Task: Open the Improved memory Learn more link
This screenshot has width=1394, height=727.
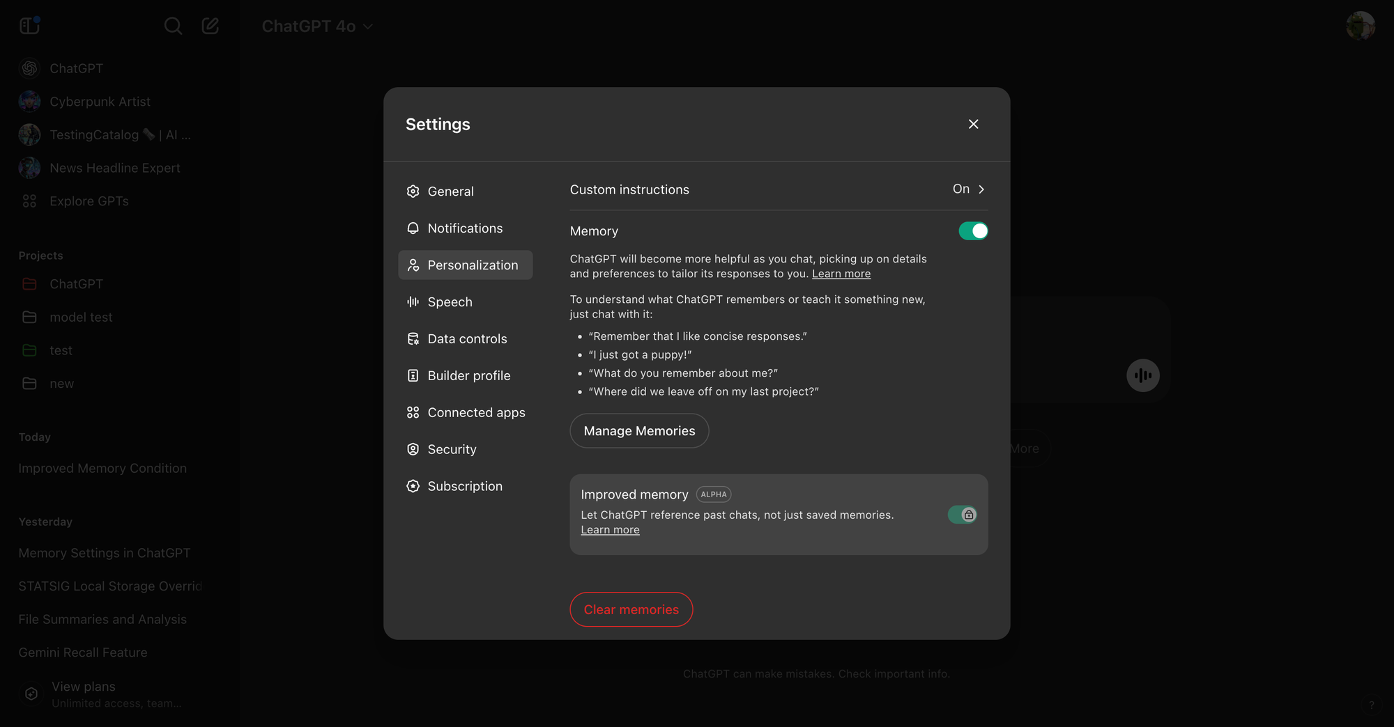Action: tap(610, 529)
